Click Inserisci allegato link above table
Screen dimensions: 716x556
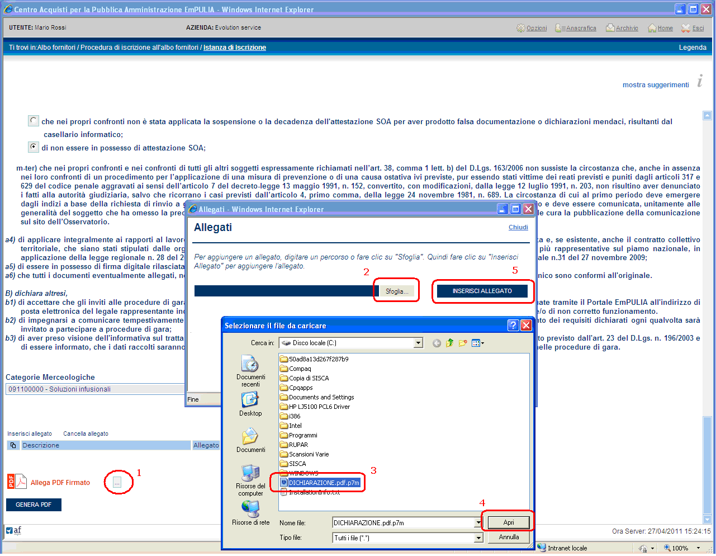30,434
